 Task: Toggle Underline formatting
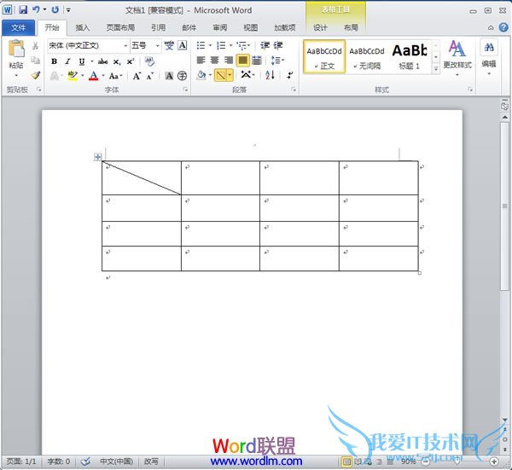82,61
